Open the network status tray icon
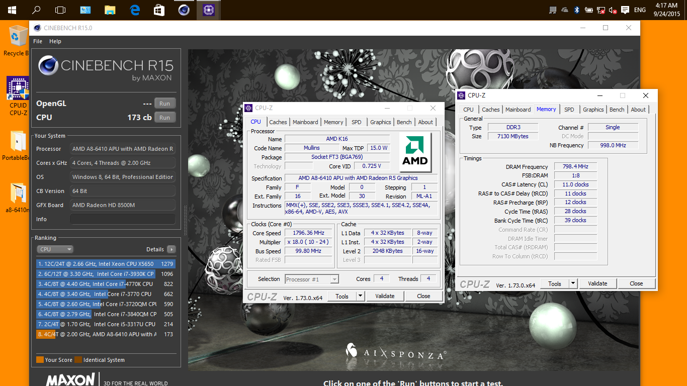687x386 pixels. pyautogui.click(x=601, y=10)
